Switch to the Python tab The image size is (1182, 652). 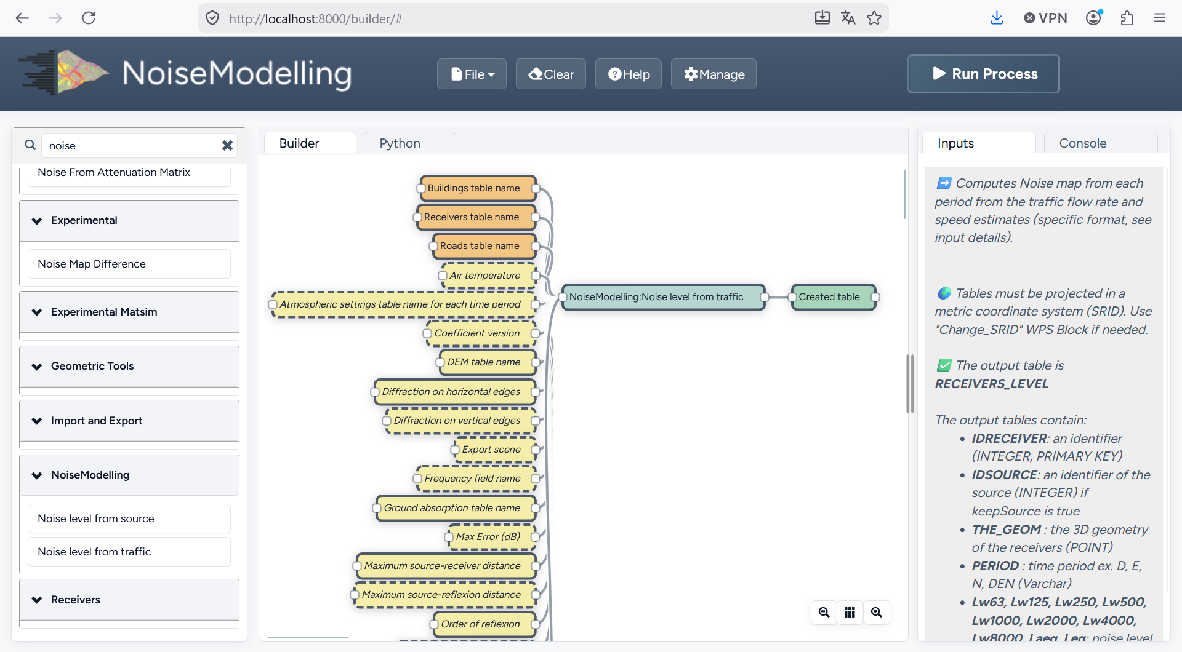click(400, 143)
